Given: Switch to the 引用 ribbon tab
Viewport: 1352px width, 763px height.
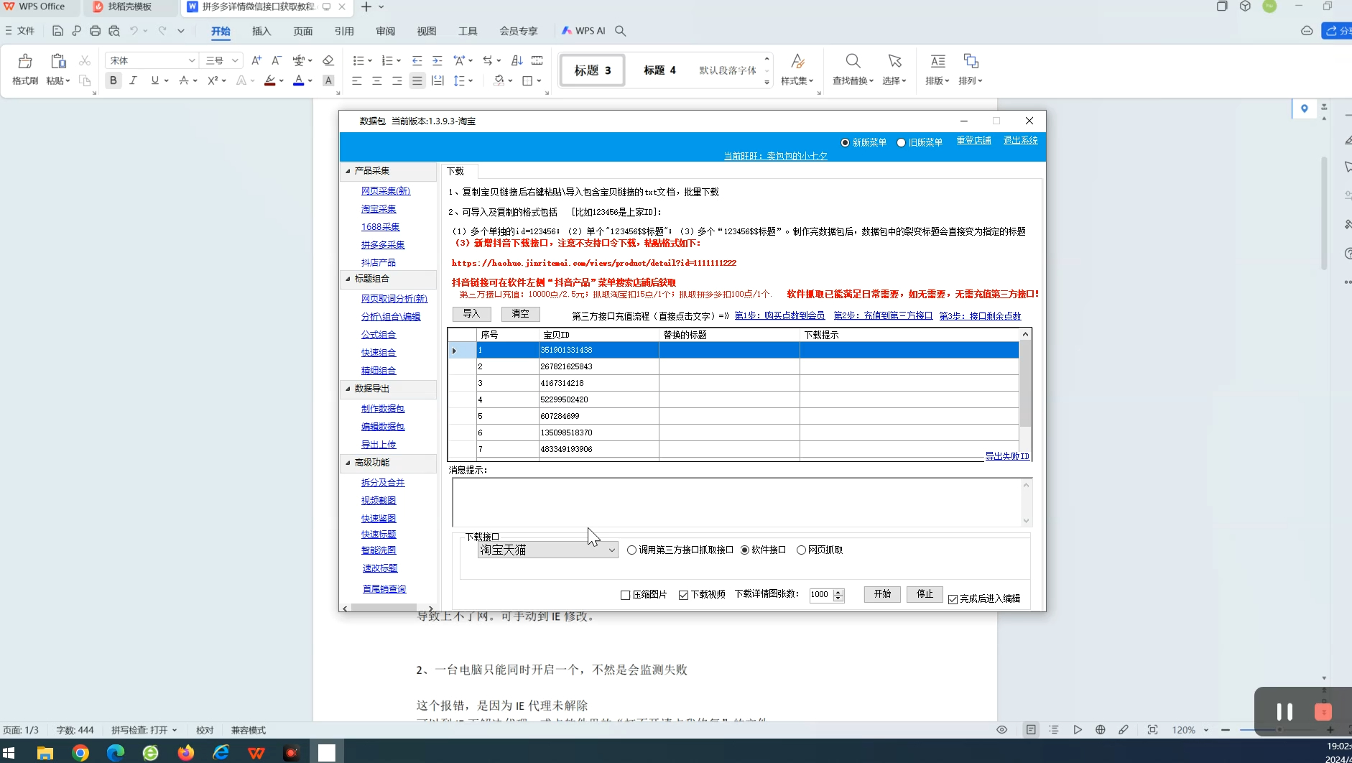Looking at the screenshot, I should pos(344,31).
